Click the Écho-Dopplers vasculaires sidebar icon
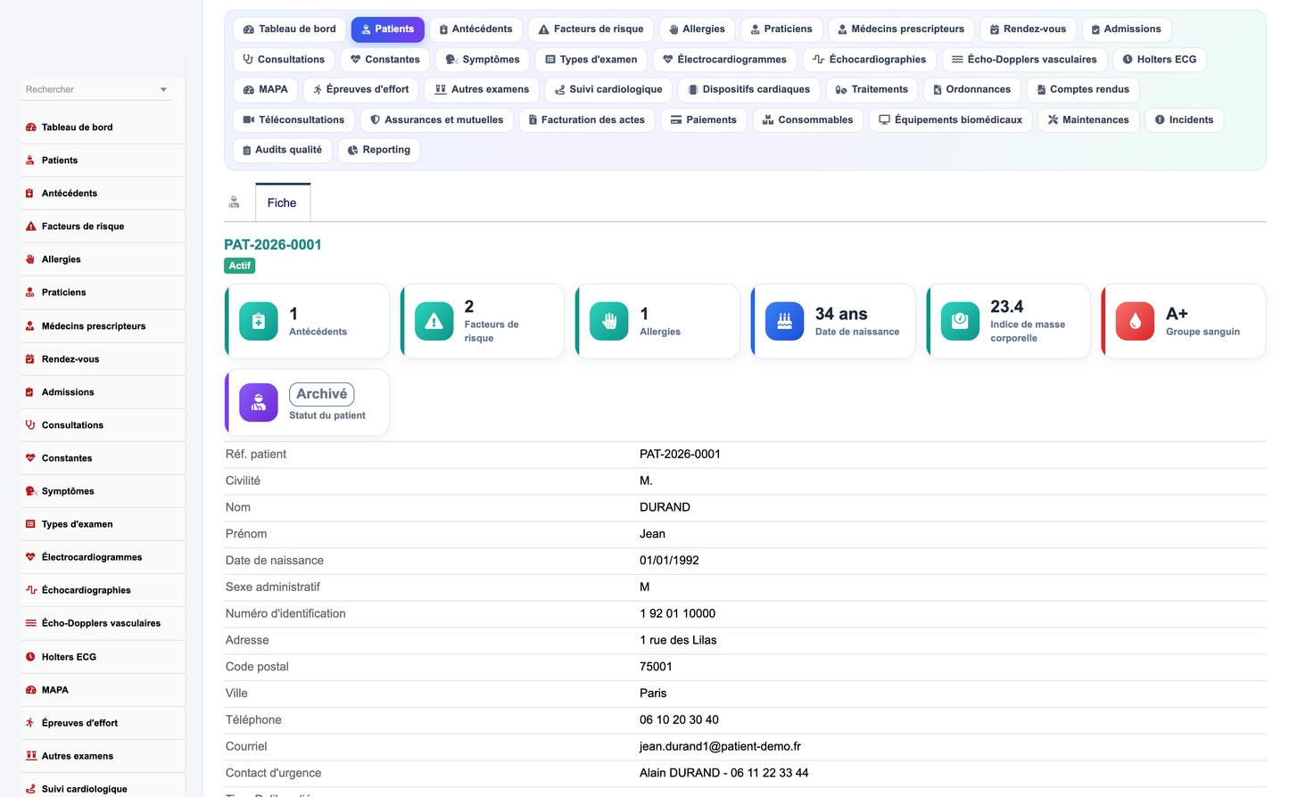This screenshot has width=1289, height=797. coord(30,623)
